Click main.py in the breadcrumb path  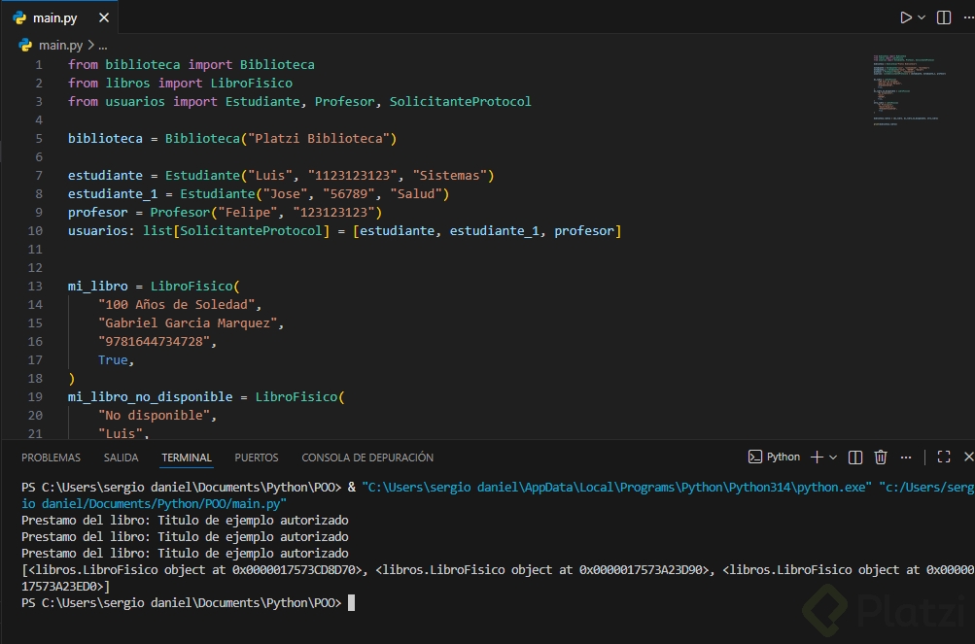click(x=60, y=45)
